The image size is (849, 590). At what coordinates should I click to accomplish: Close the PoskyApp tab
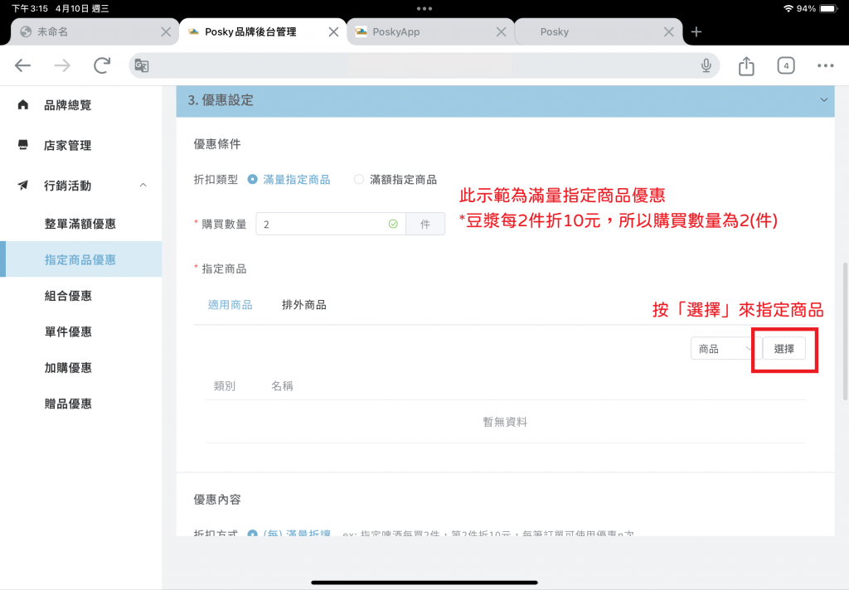502,32
